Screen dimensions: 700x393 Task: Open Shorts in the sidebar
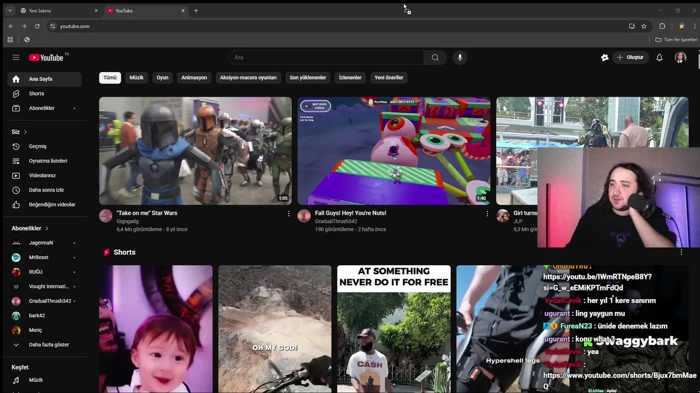pos(44,94)
